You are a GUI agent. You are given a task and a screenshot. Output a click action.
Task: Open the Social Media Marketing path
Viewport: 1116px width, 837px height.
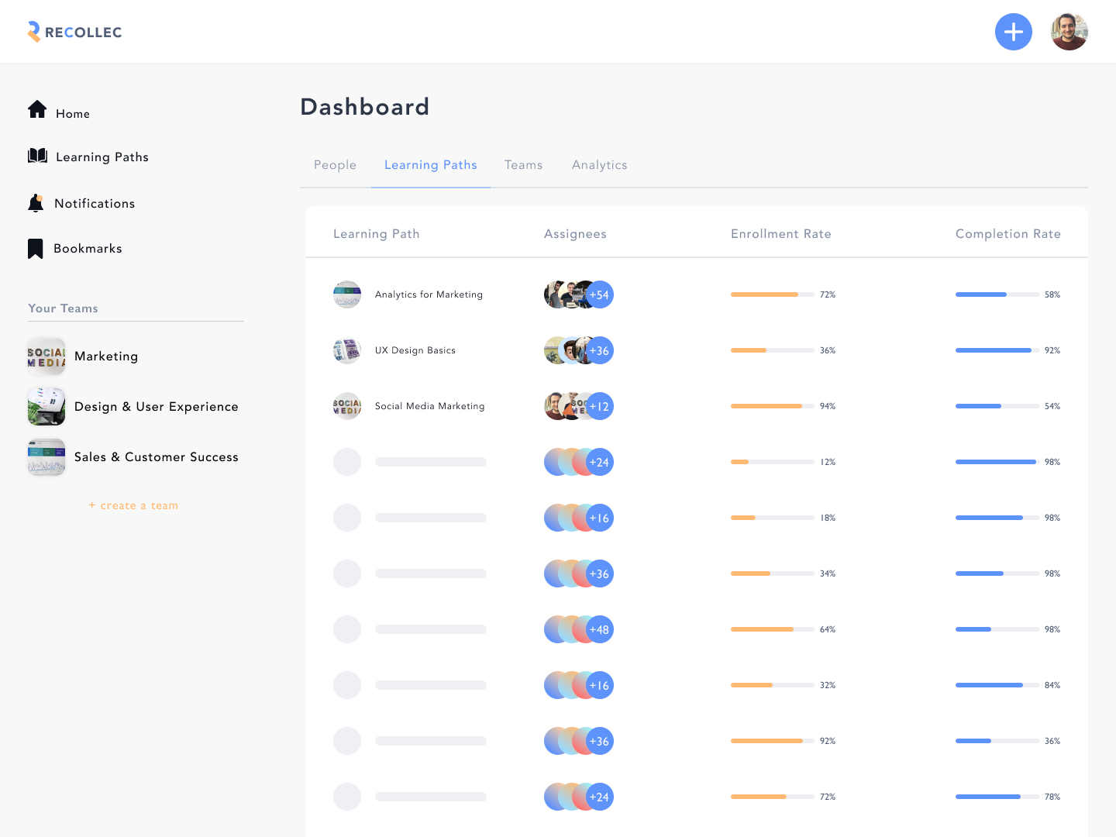point(430,406)
